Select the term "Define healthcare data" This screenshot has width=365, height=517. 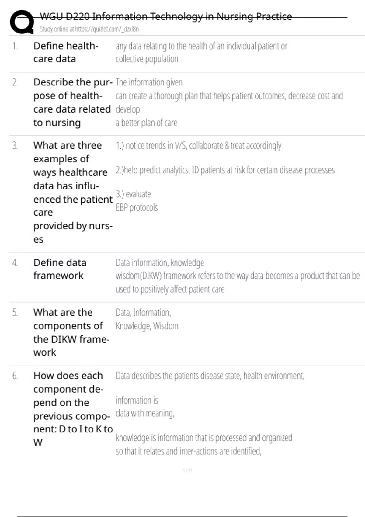pos(66,52)
